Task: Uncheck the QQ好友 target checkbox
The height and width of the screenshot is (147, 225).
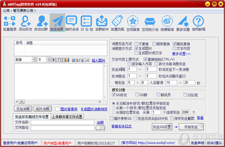Action: (x=114, y=94)
